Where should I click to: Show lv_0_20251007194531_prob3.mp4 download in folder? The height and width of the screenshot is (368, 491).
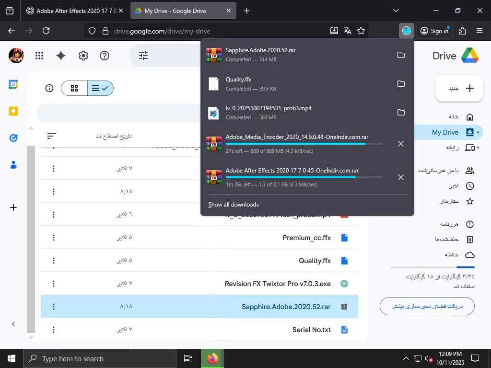[x=401, y=113]
